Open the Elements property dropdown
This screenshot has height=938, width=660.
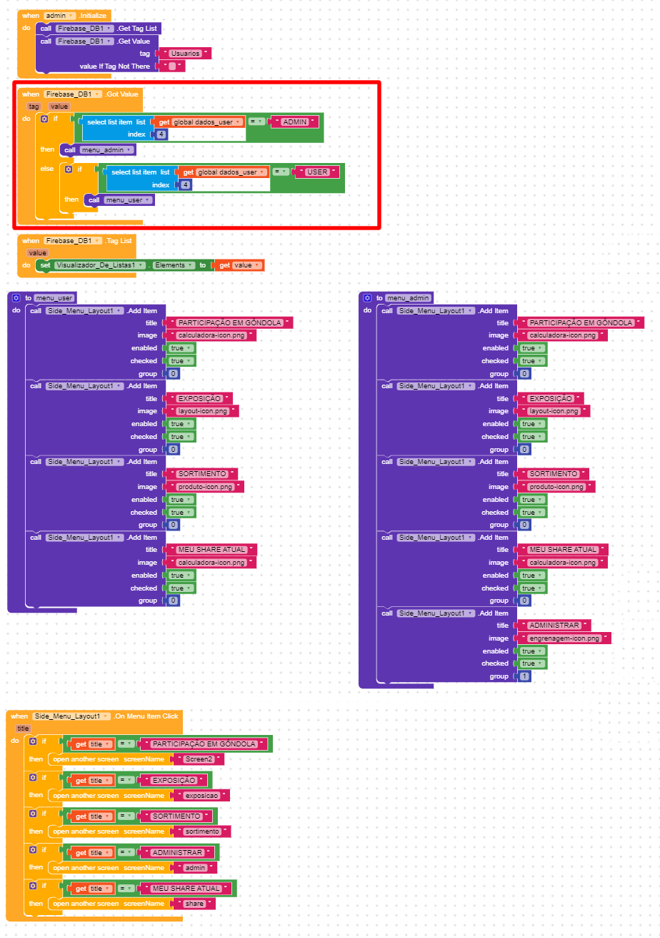(174, 265)
